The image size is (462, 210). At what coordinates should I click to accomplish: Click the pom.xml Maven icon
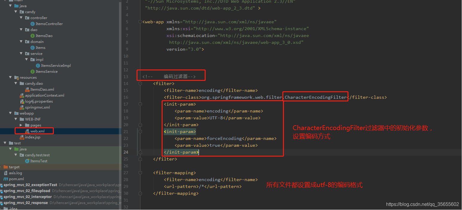[x=6, y=179]
